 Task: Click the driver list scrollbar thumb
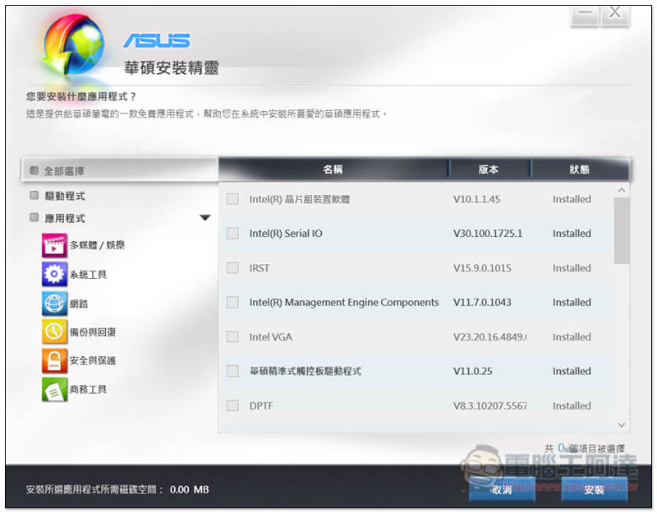coord(622,230)
